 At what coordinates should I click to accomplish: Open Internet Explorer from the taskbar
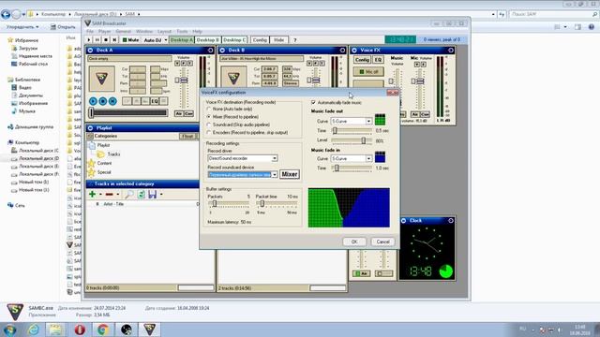34,329
